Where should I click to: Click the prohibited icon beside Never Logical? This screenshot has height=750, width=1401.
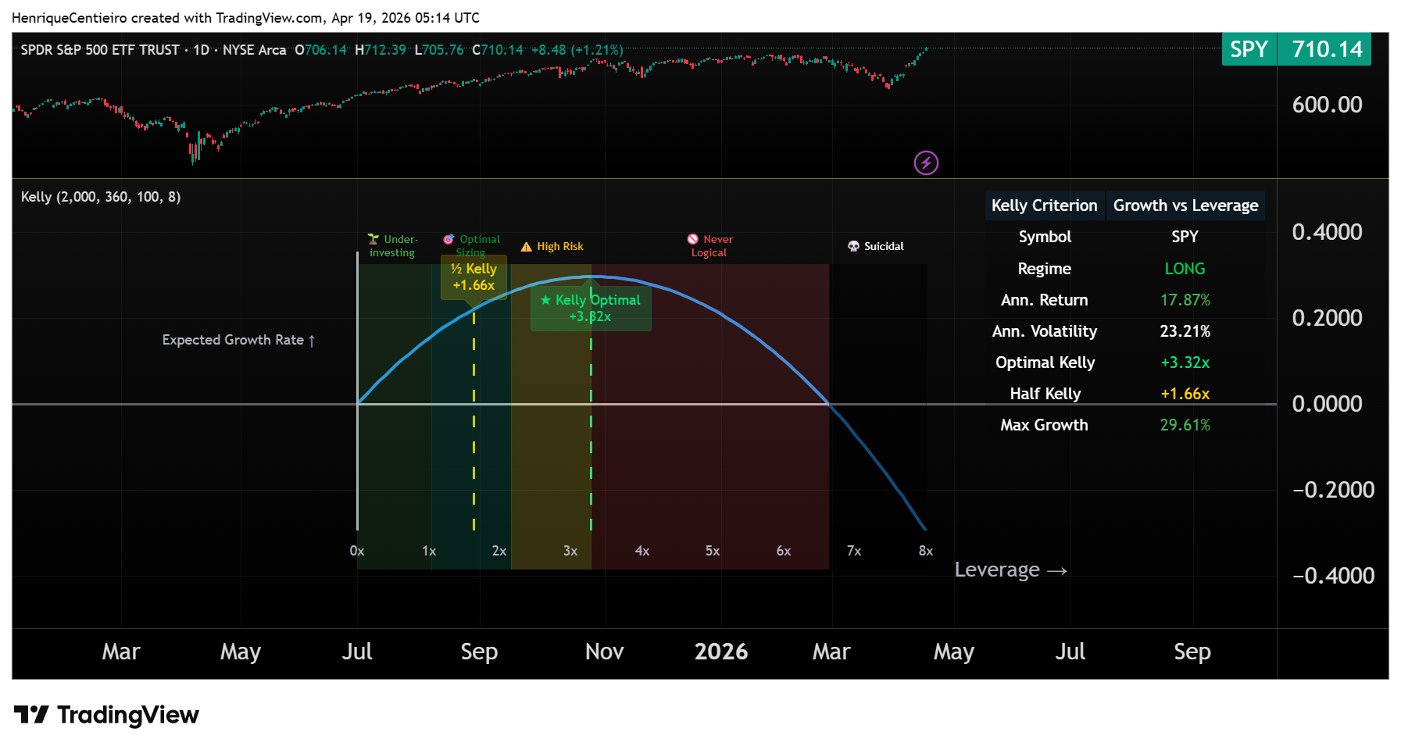pos(693,239)
